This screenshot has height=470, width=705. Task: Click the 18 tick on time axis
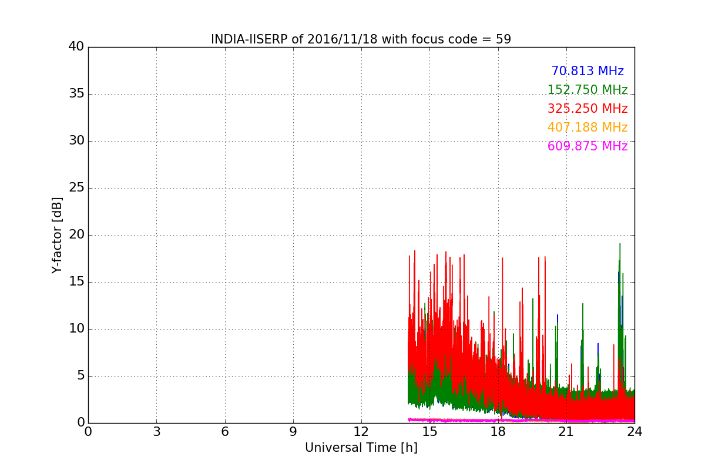498,432
